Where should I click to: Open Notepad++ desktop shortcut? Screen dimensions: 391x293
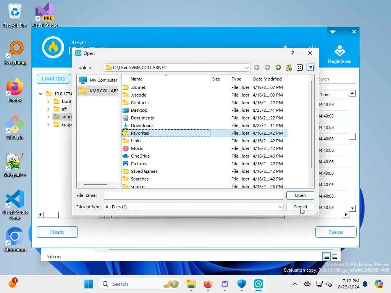tap(15, 165)
